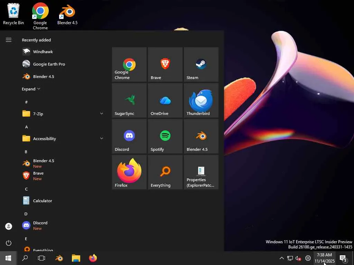
Task: Open the user account icon in Start
Action: pyautogui.click(x=9, y=226)
